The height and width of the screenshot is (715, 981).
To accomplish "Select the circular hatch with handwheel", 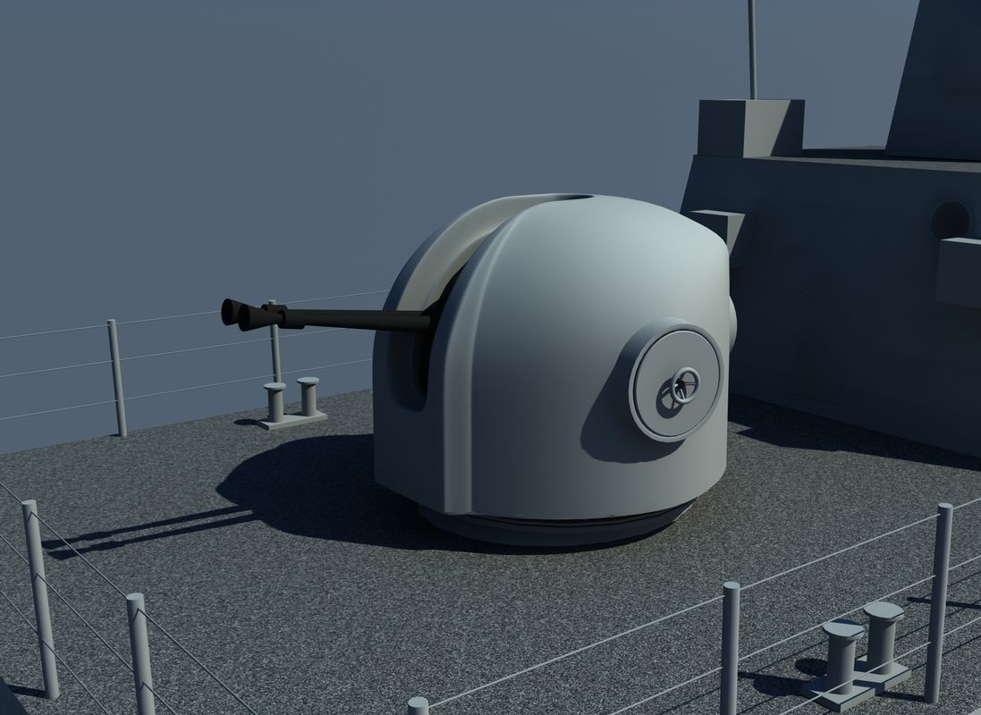I will tap(676, 381).
